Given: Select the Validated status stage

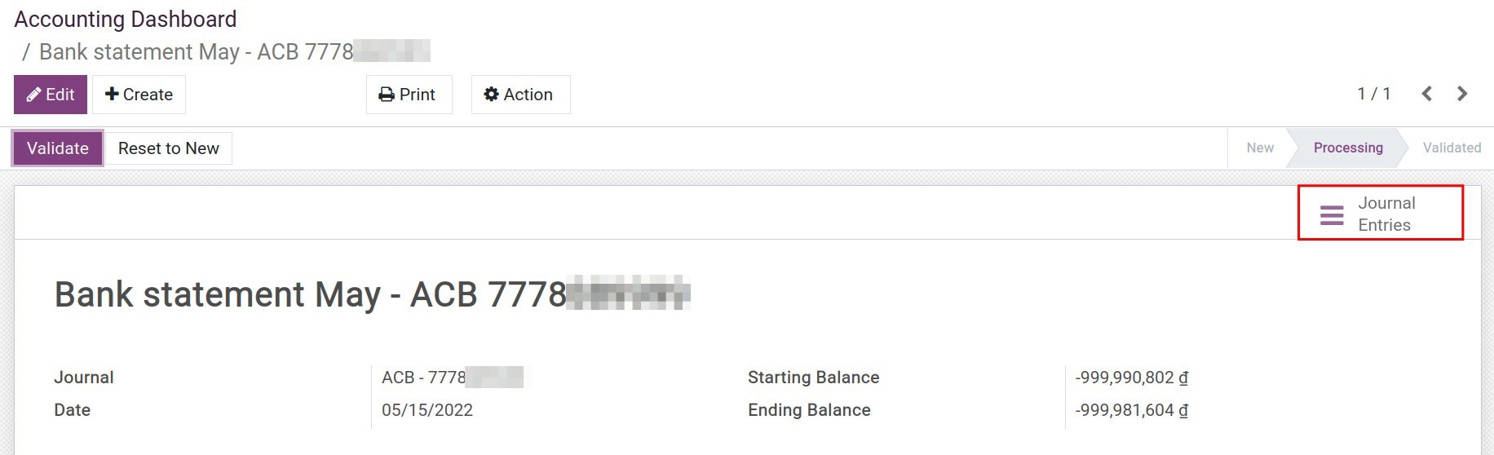Looking at the screenshot, I should click(1451, 148).
